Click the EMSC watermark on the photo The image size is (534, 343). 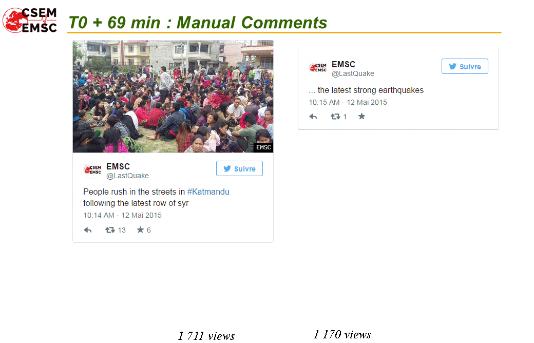tap(263, 147)
